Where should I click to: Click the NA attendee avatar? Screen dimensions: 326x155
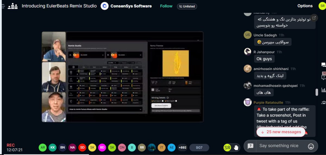coord(72,147)
